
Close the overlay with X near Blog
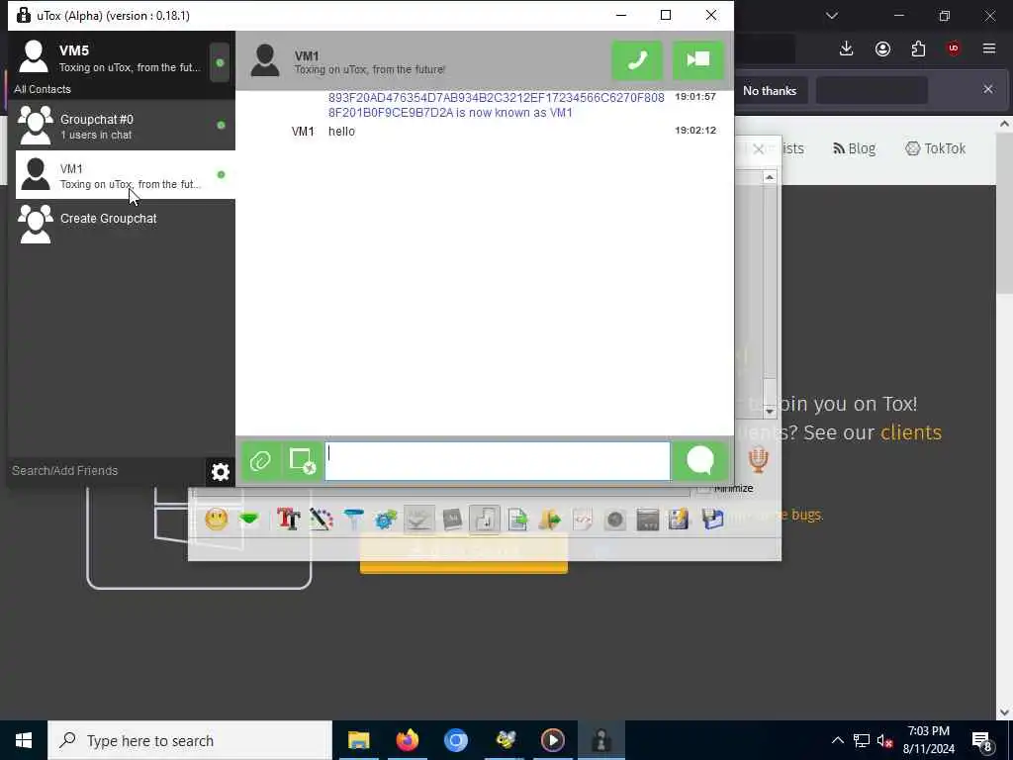point(759,149)
